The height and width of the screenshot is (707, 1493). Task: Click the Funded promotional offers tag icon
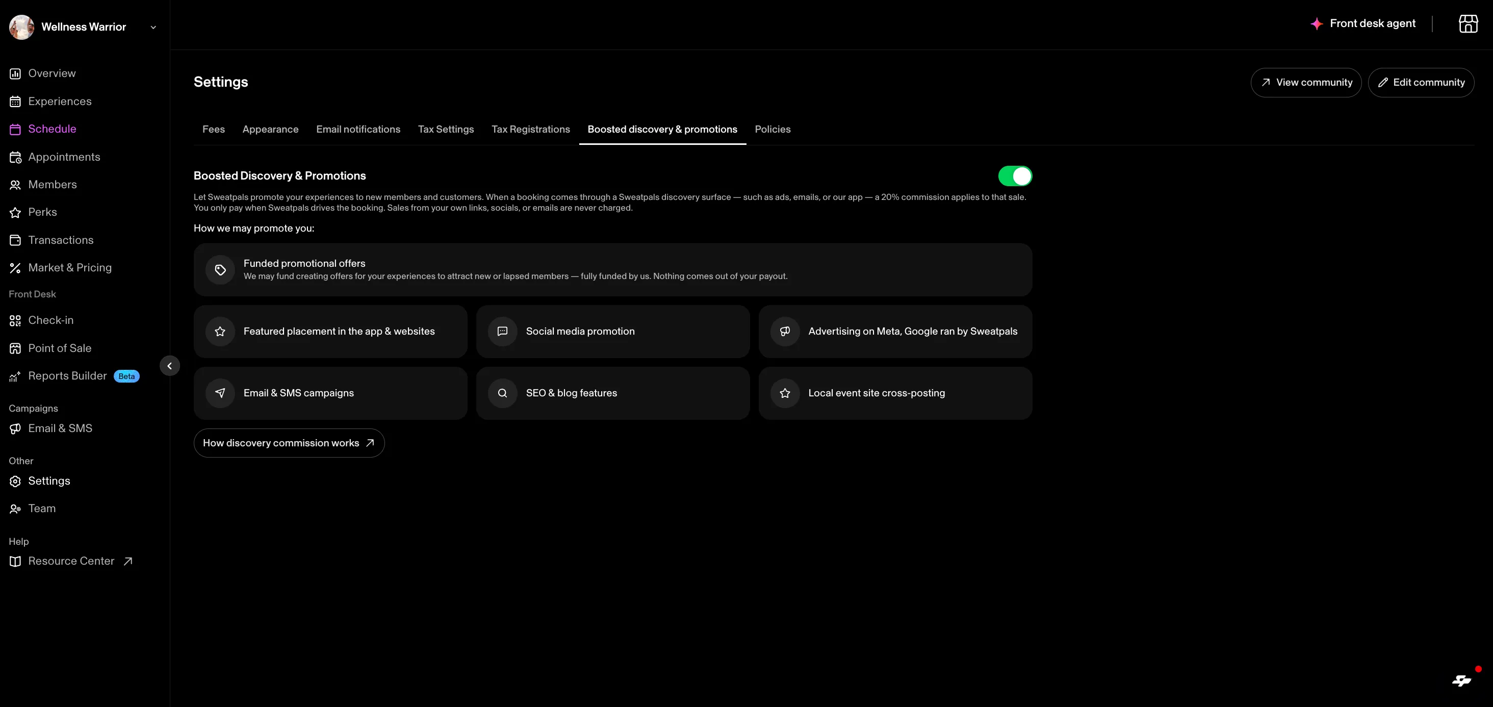coord(220,270)
